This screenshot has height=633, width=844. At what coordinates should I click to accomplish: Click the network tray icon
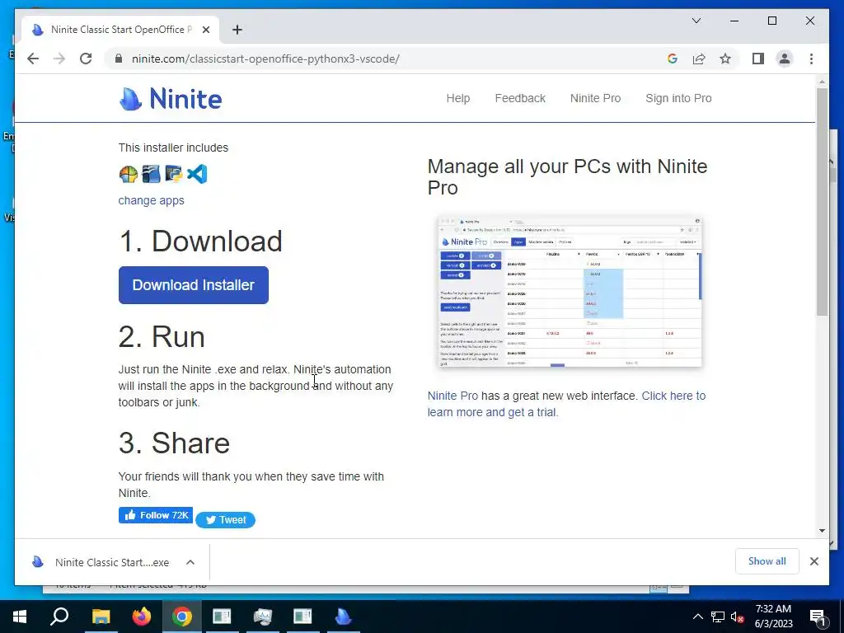718,617
